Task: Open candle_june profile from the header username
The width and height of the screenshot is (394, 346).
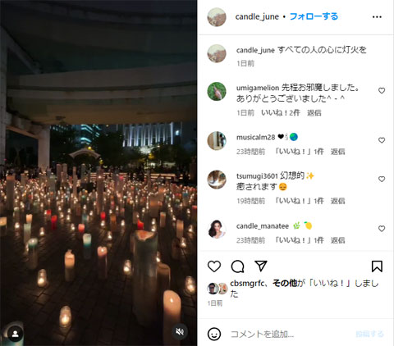Action: click(257, 16)
